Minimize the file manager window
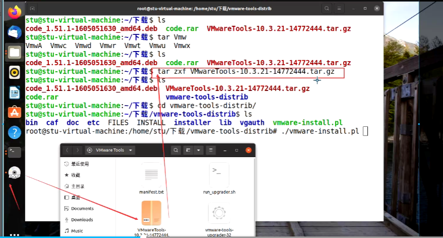 (225, 150)
